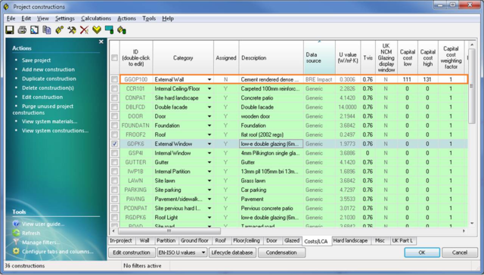Open category dropdown for FROOF2 Roof row
This screenshot has height=275, width=484.
(209, 134)
